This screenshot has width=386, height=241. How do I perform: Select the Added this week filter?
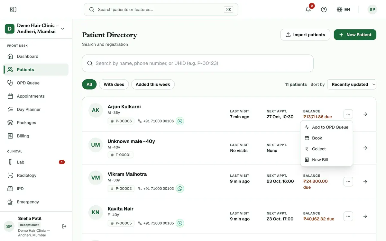point(153,85)
